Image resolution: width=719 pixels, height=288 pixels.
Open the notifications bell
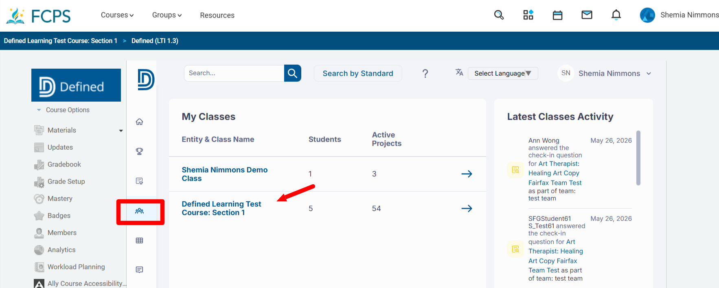coord(616,15)
